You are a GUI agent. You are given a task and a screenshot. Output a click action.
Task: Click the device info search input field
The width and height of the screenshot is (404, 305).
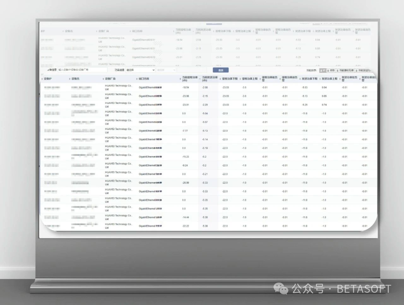click(x=82, y=70)
